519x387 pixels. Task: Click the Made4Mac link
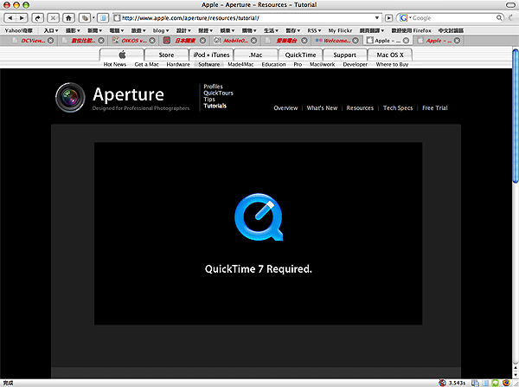[240, 64]
